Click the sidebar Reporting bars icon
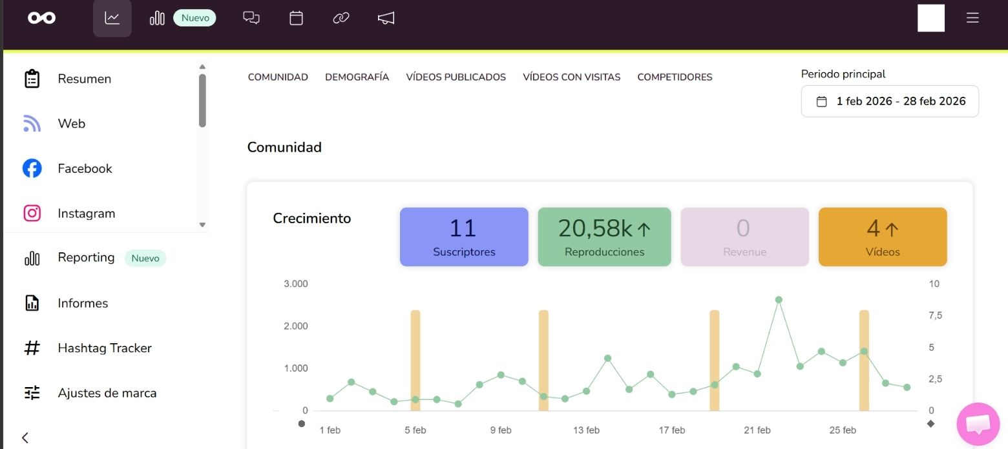1008x449 pixels. click(32, 258)
